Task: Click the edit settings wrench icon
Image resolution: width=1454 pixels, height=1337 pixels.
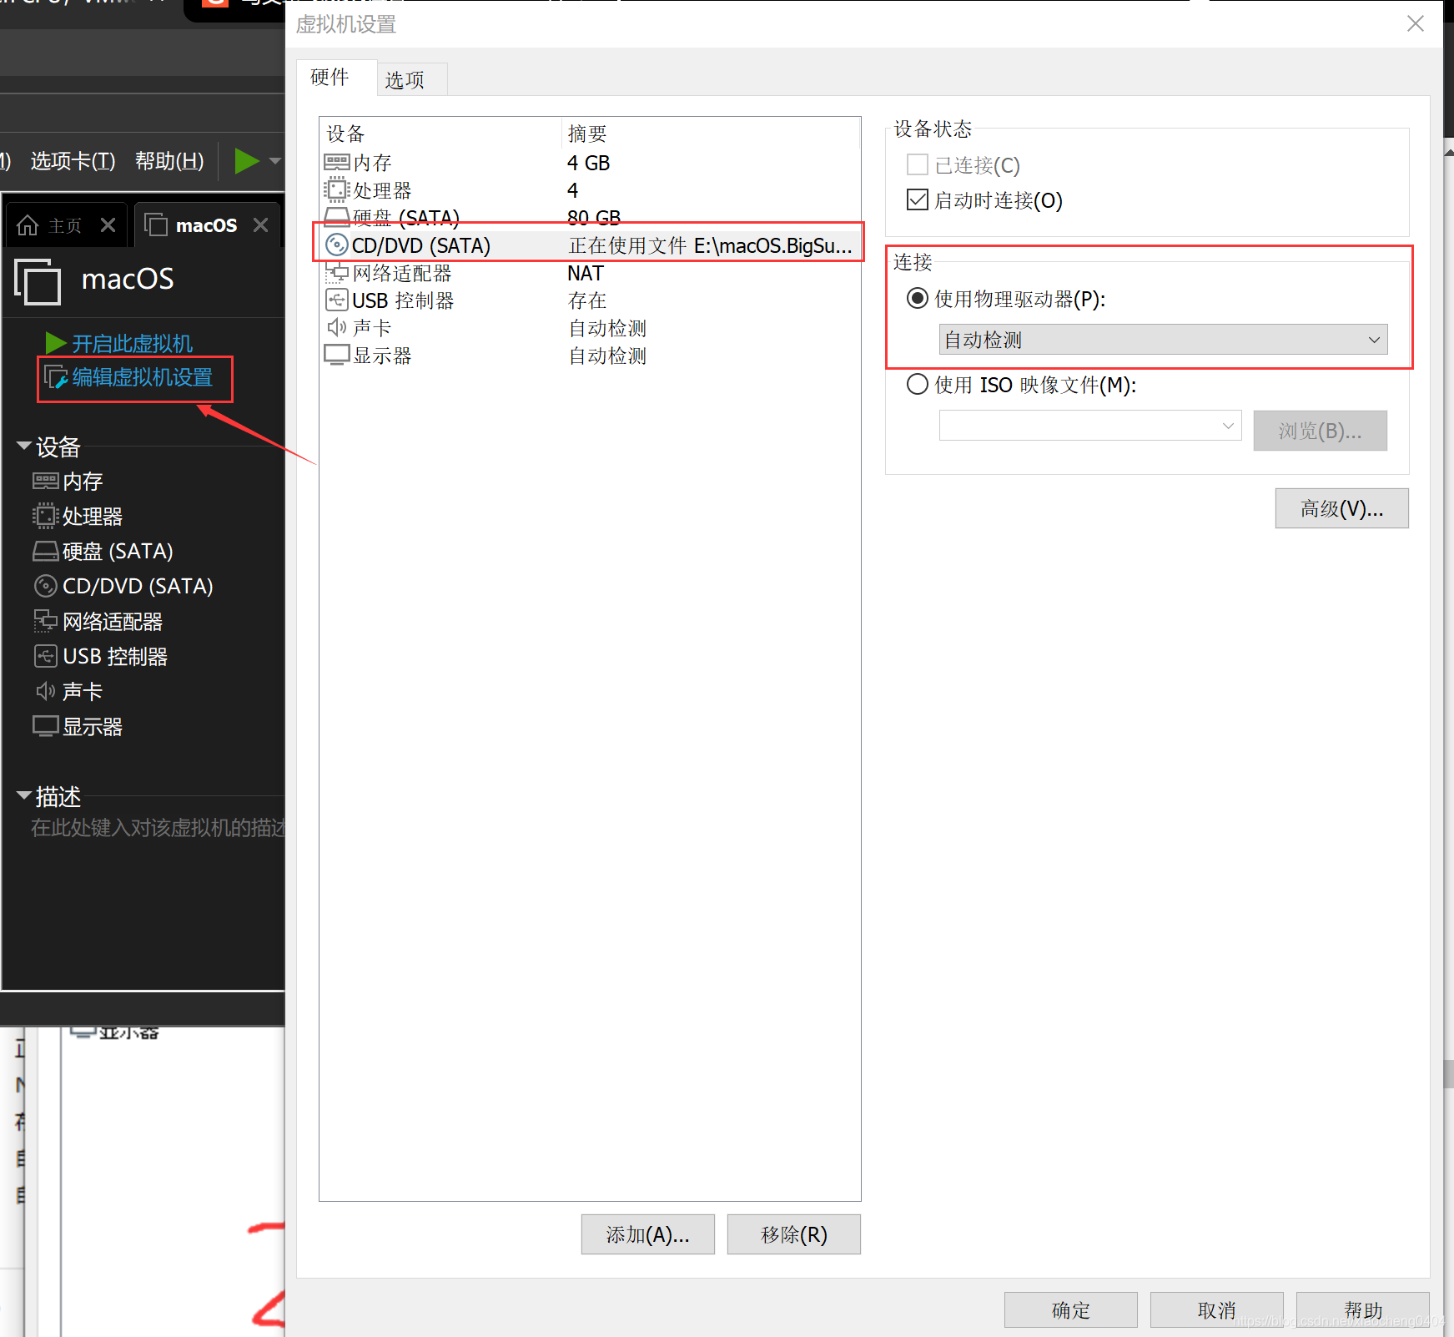Action: [x=56, y=377]
